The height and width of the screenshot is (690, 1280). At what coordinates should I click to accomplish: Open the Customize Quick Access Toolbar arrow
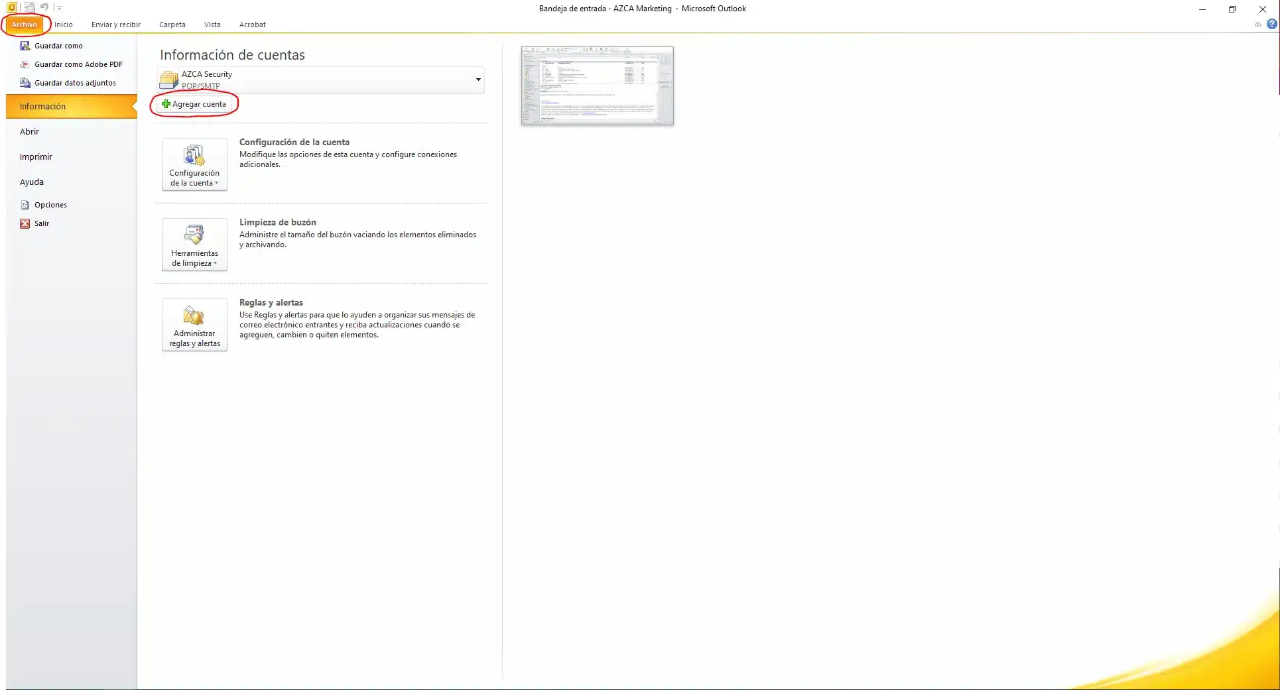(59, 8)
